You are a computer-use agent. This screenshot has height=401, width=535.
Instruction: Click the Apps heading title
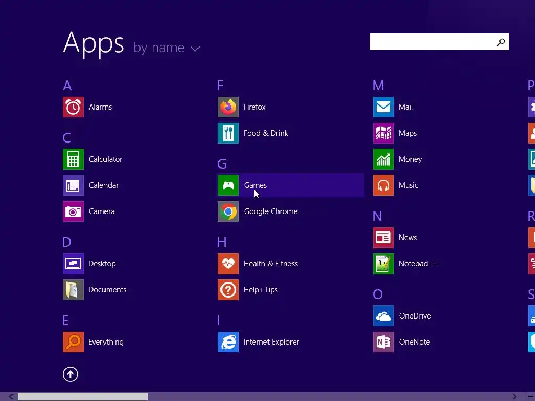(94, 44)
